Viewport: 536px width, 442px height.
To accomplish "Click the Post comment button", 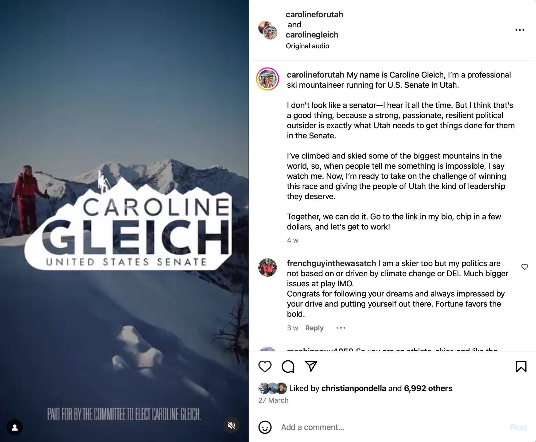I will (518, 427).
